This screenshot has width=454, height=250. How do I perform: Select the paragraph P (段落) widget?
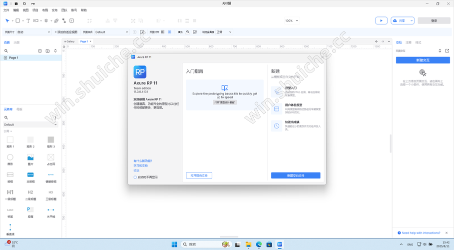point(30,212)
